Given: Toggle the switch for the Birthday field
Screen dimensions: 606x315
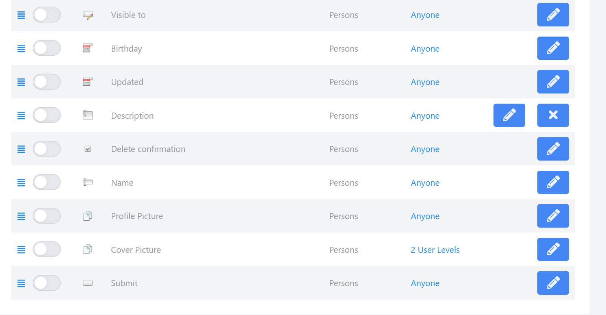Looking at the screenshot, I should coord(47,48).
